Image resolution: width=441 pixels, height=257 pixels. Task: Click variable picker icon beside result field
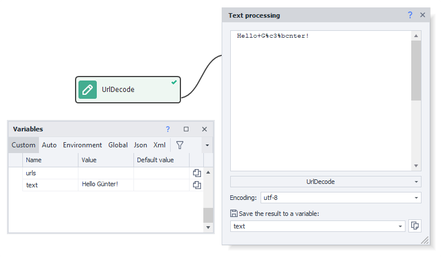pos(415,226)
